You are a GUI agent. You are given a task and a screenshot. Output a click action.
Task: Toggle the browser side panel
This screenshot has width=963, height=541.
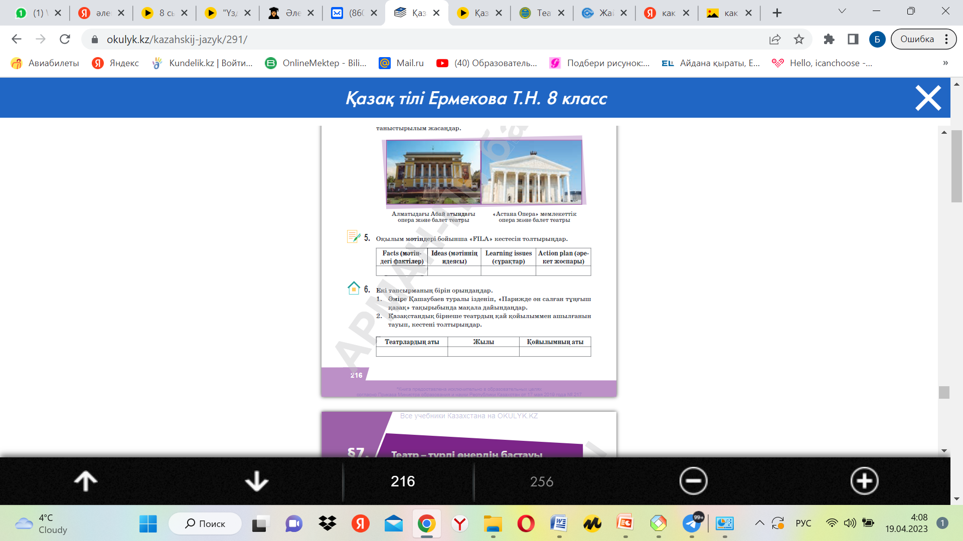(853, 39)
